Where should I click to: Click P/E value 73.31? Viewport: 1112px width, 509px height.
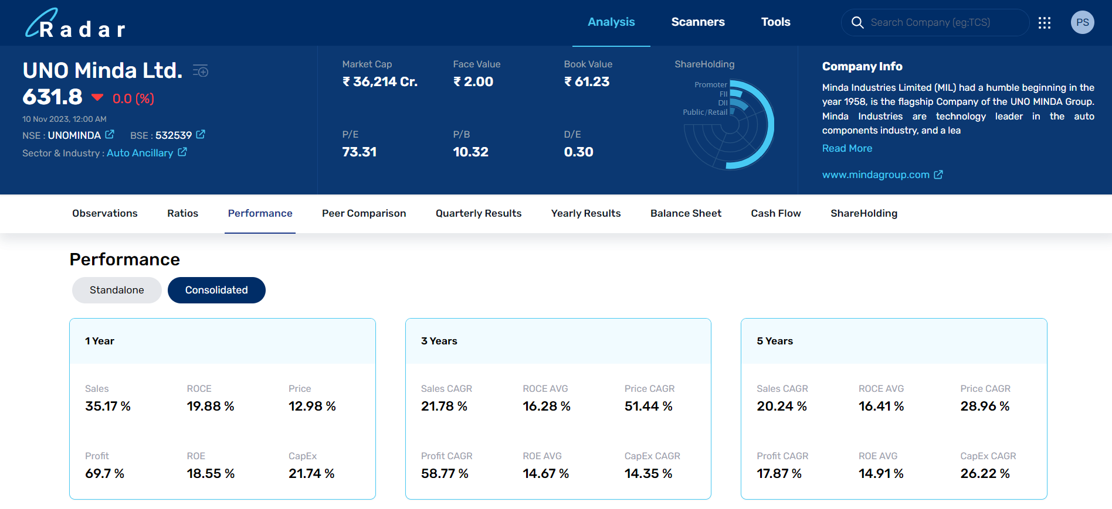tap(360, 152)
